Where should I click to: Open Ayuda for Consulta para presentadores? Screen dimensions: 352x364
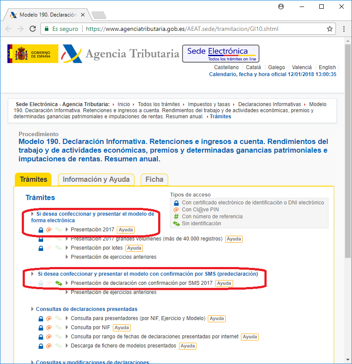[217, 318]
